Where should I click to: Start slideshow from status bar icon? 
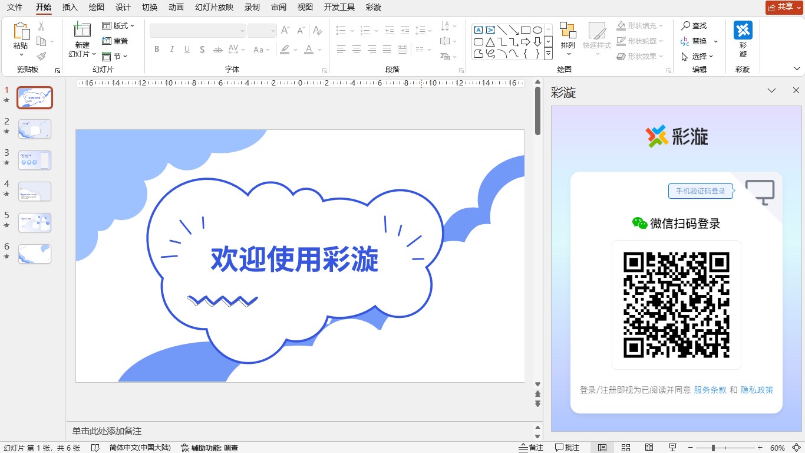(672, 448)
